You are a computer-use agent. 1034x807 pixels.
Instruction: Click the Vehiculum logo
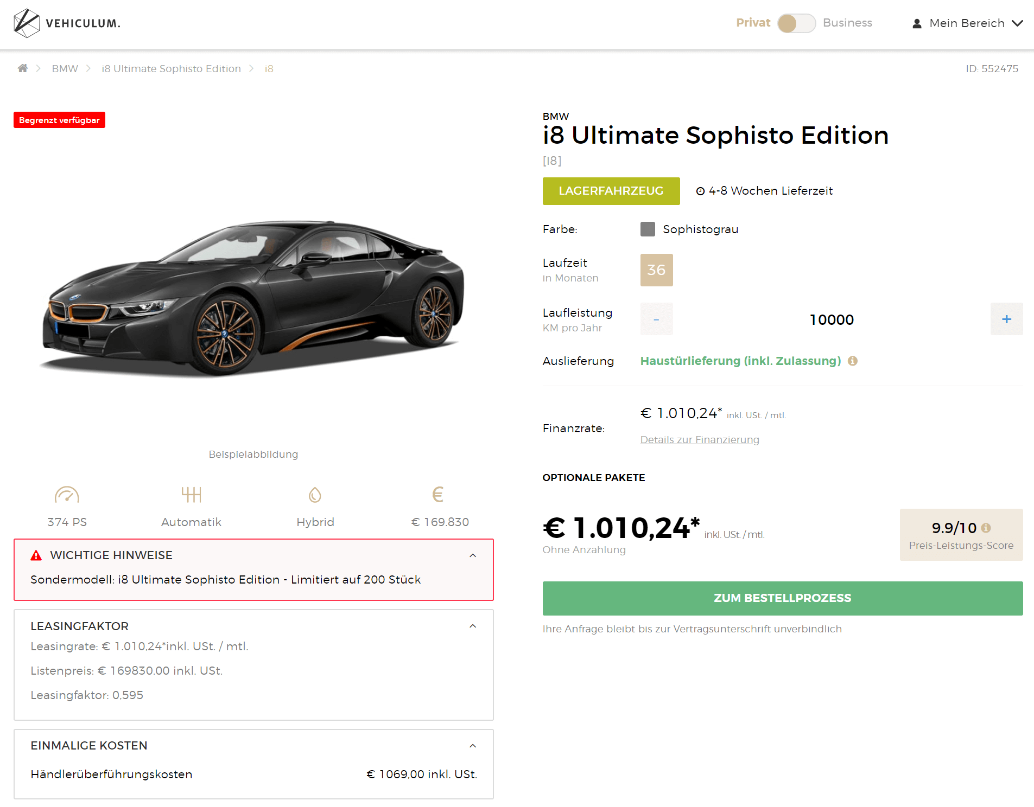point(66,23)
